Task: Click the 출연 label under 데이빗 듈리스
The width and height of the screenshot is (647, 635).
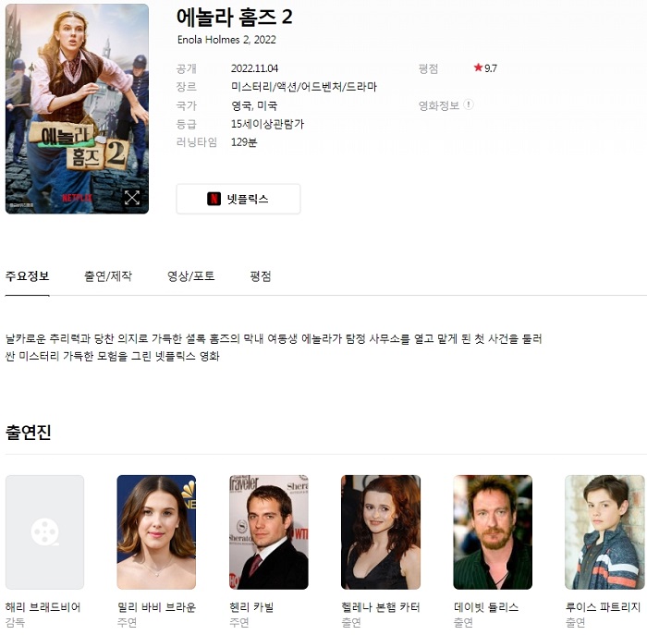Action: [463, 623]
